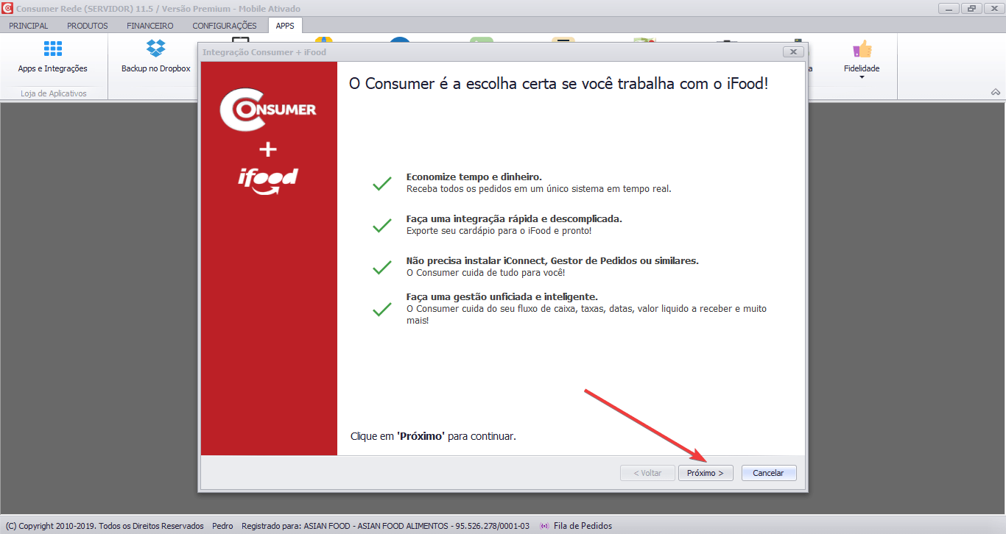Click the checkmark beside Faça uma integração rápida

(x=381, y=224)
